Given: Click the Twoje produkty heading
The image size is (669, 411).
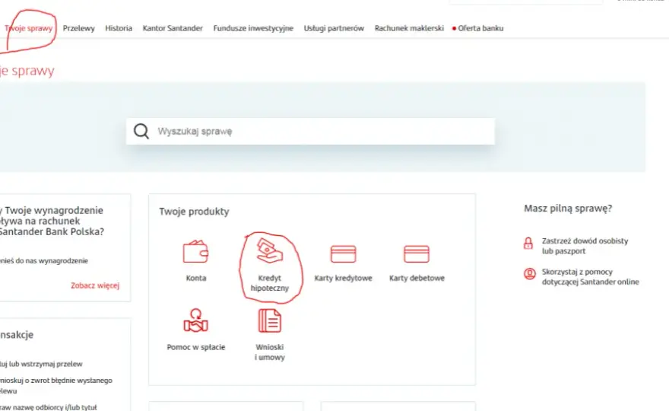Looking at the screenshot, I should coord(194,212).
